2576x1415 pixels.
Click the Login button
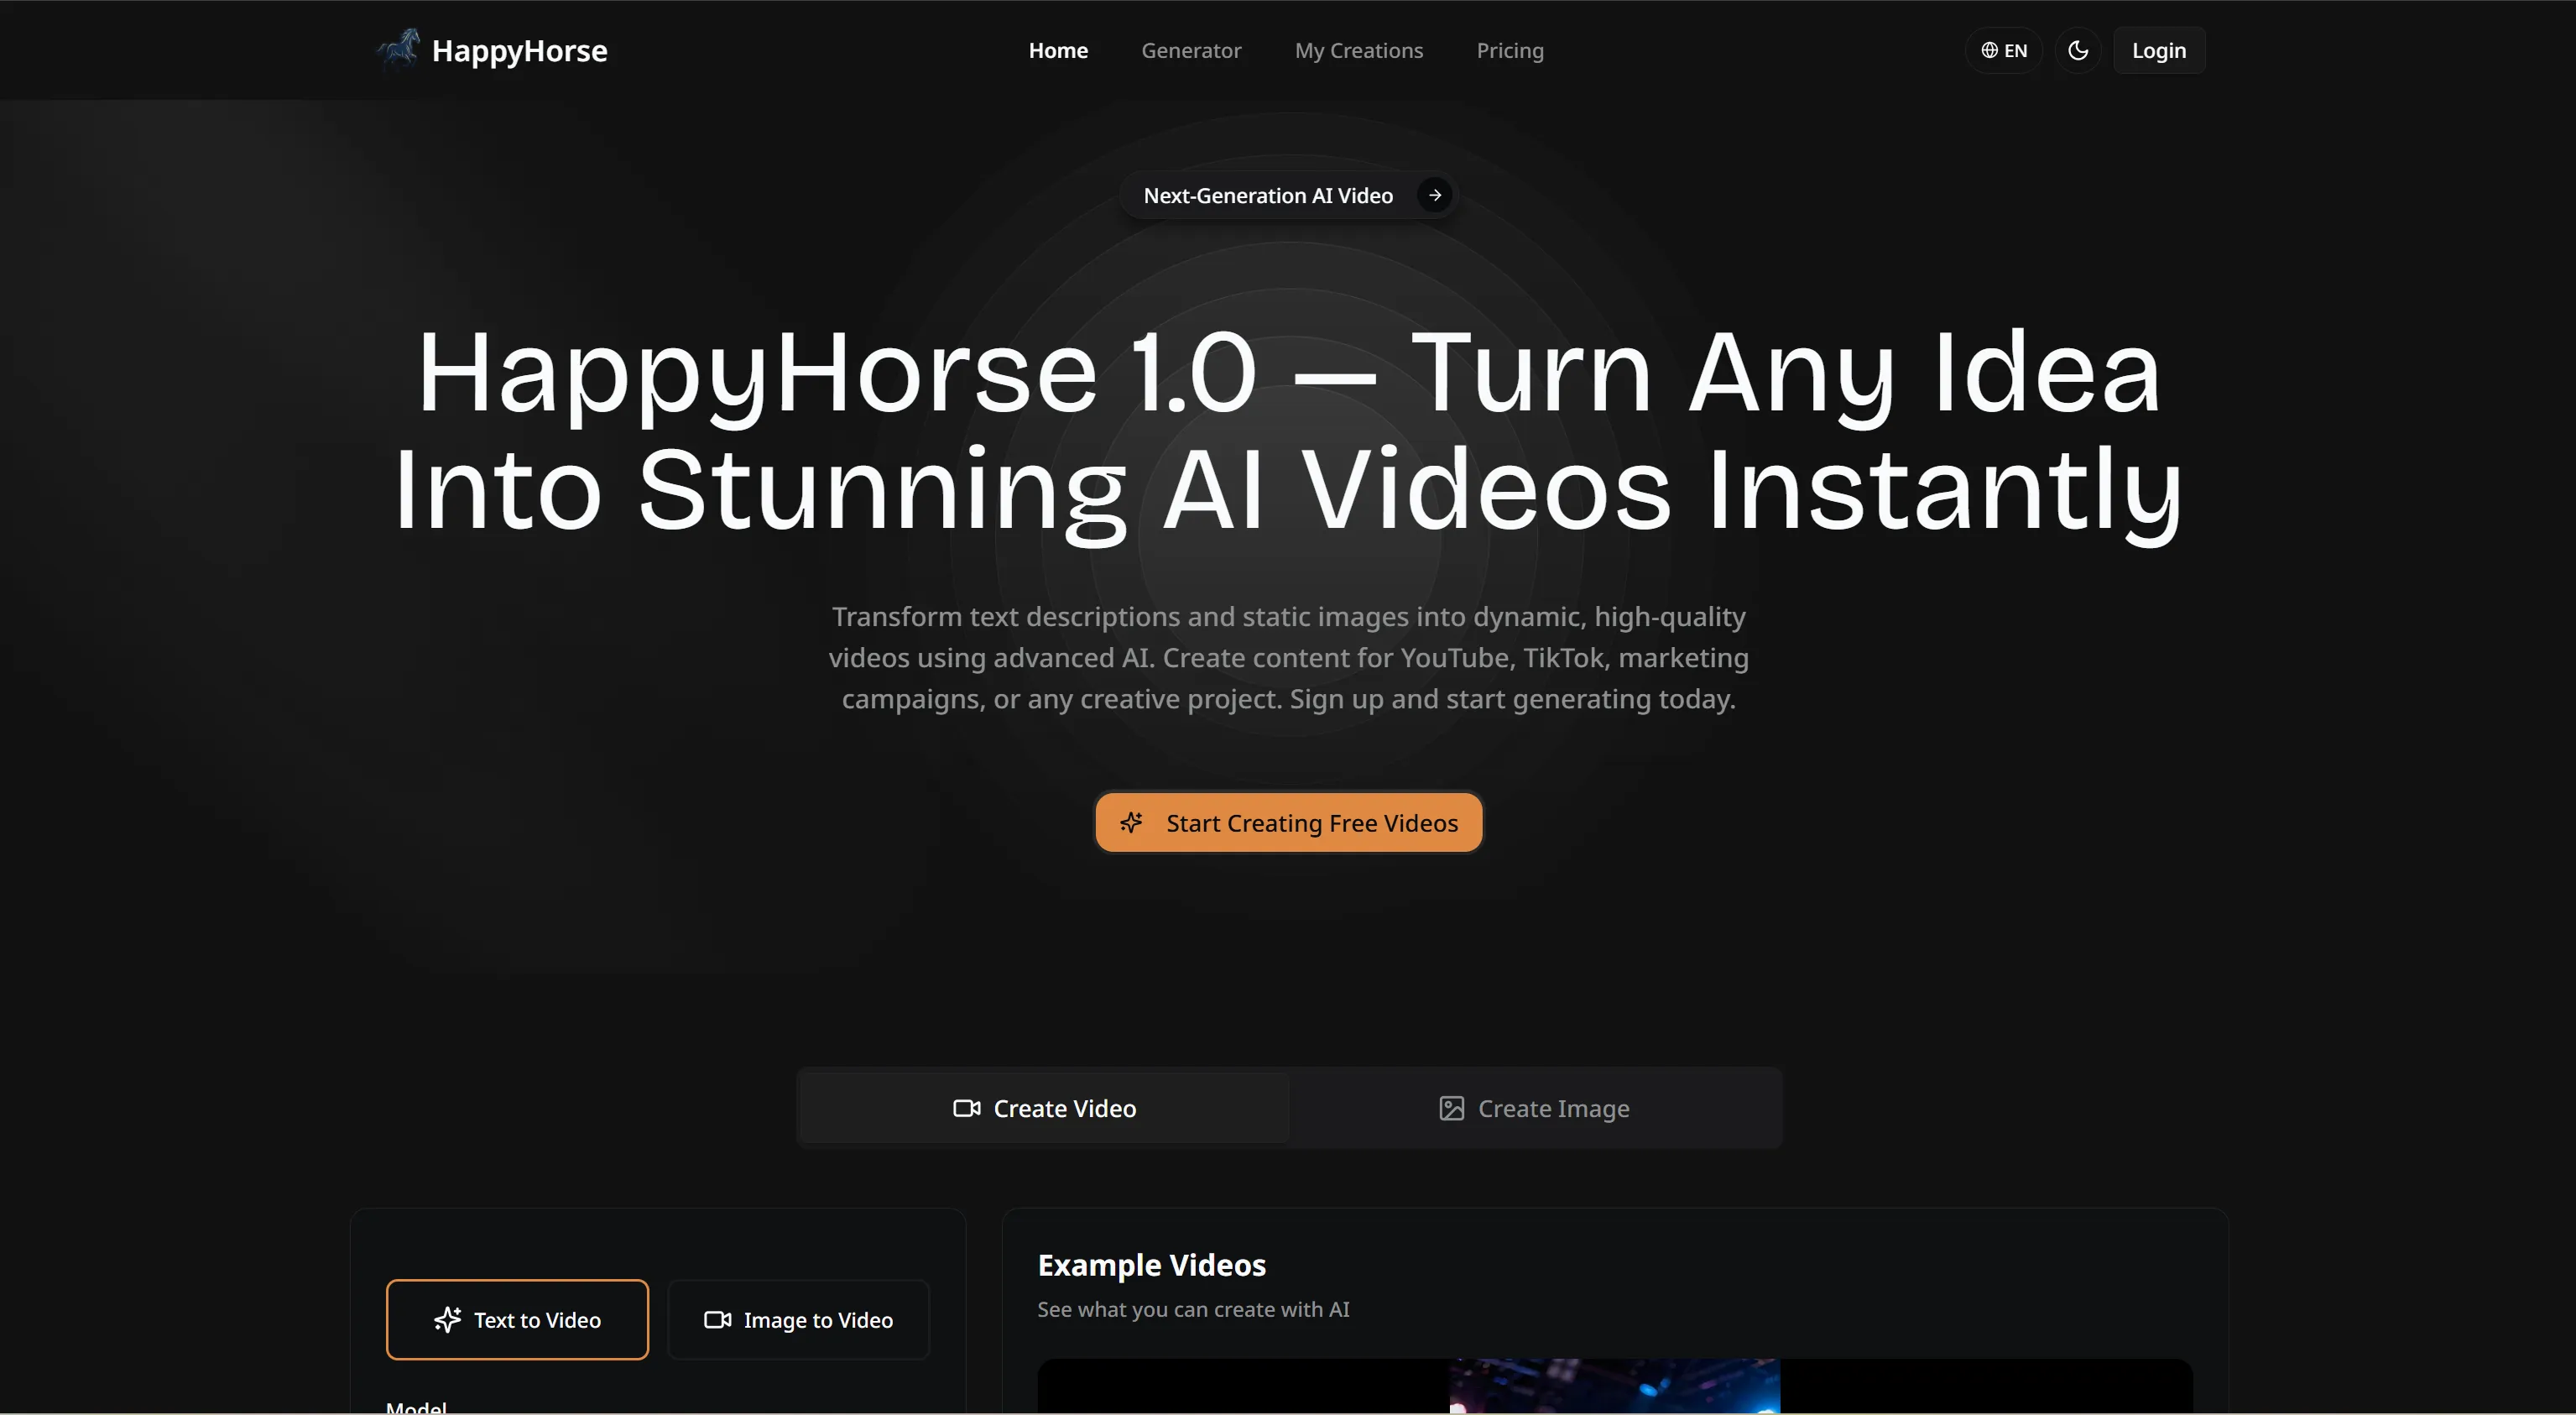[x=2159, y=50]
